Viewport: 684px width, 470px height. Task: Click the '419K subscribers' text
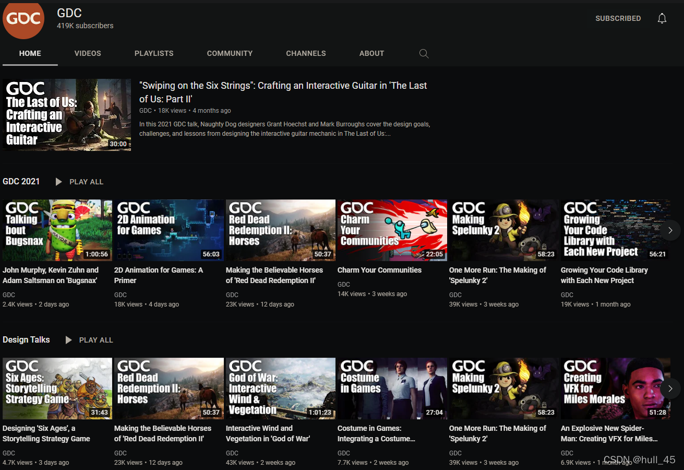pos(85,26)
